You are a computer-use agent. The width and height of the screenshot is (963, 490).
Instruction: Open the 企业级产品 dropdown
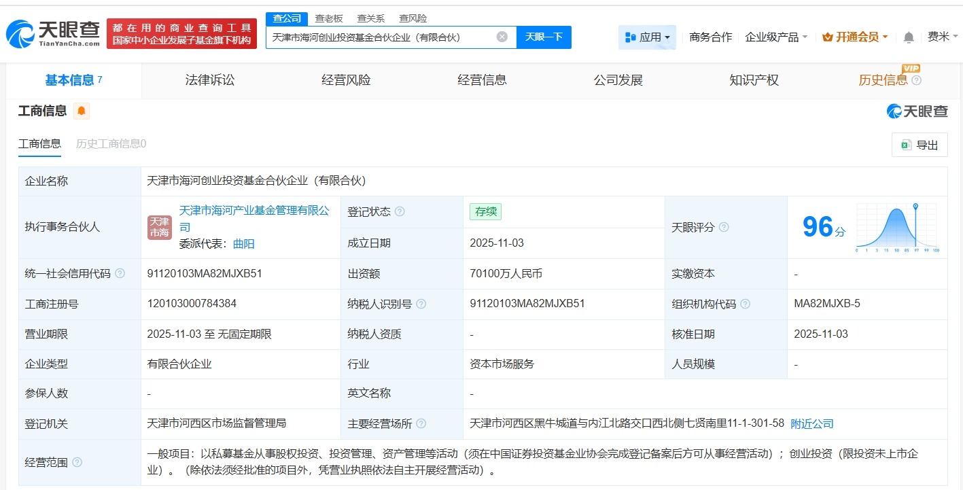(x=777, y=37)
